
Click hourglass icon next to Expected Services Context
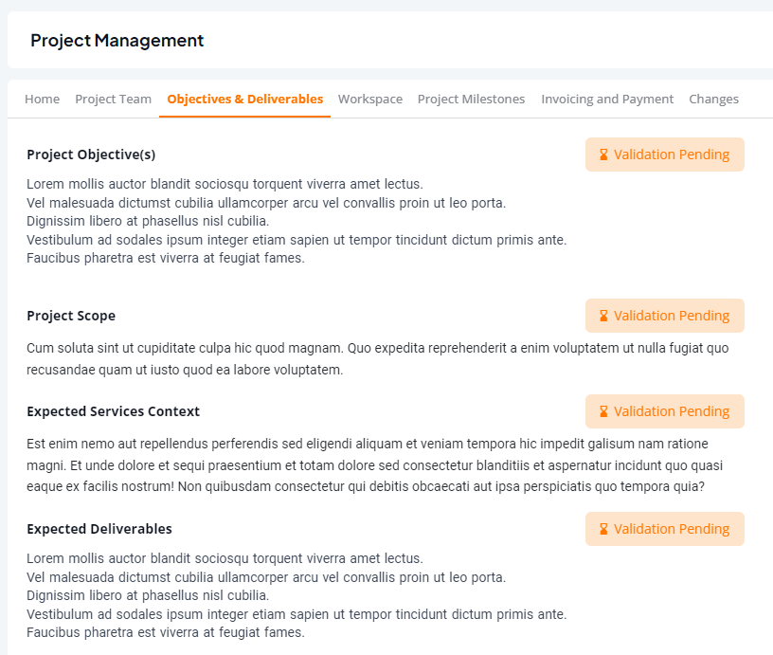(603, 411)
